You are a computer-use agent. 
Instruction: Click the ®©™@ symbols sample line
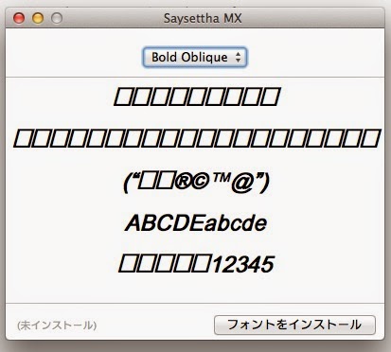click(x=196, y=183)
